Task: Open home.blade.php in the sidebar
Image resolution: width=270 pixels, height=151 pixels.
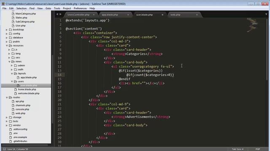Action: point(27,89)
